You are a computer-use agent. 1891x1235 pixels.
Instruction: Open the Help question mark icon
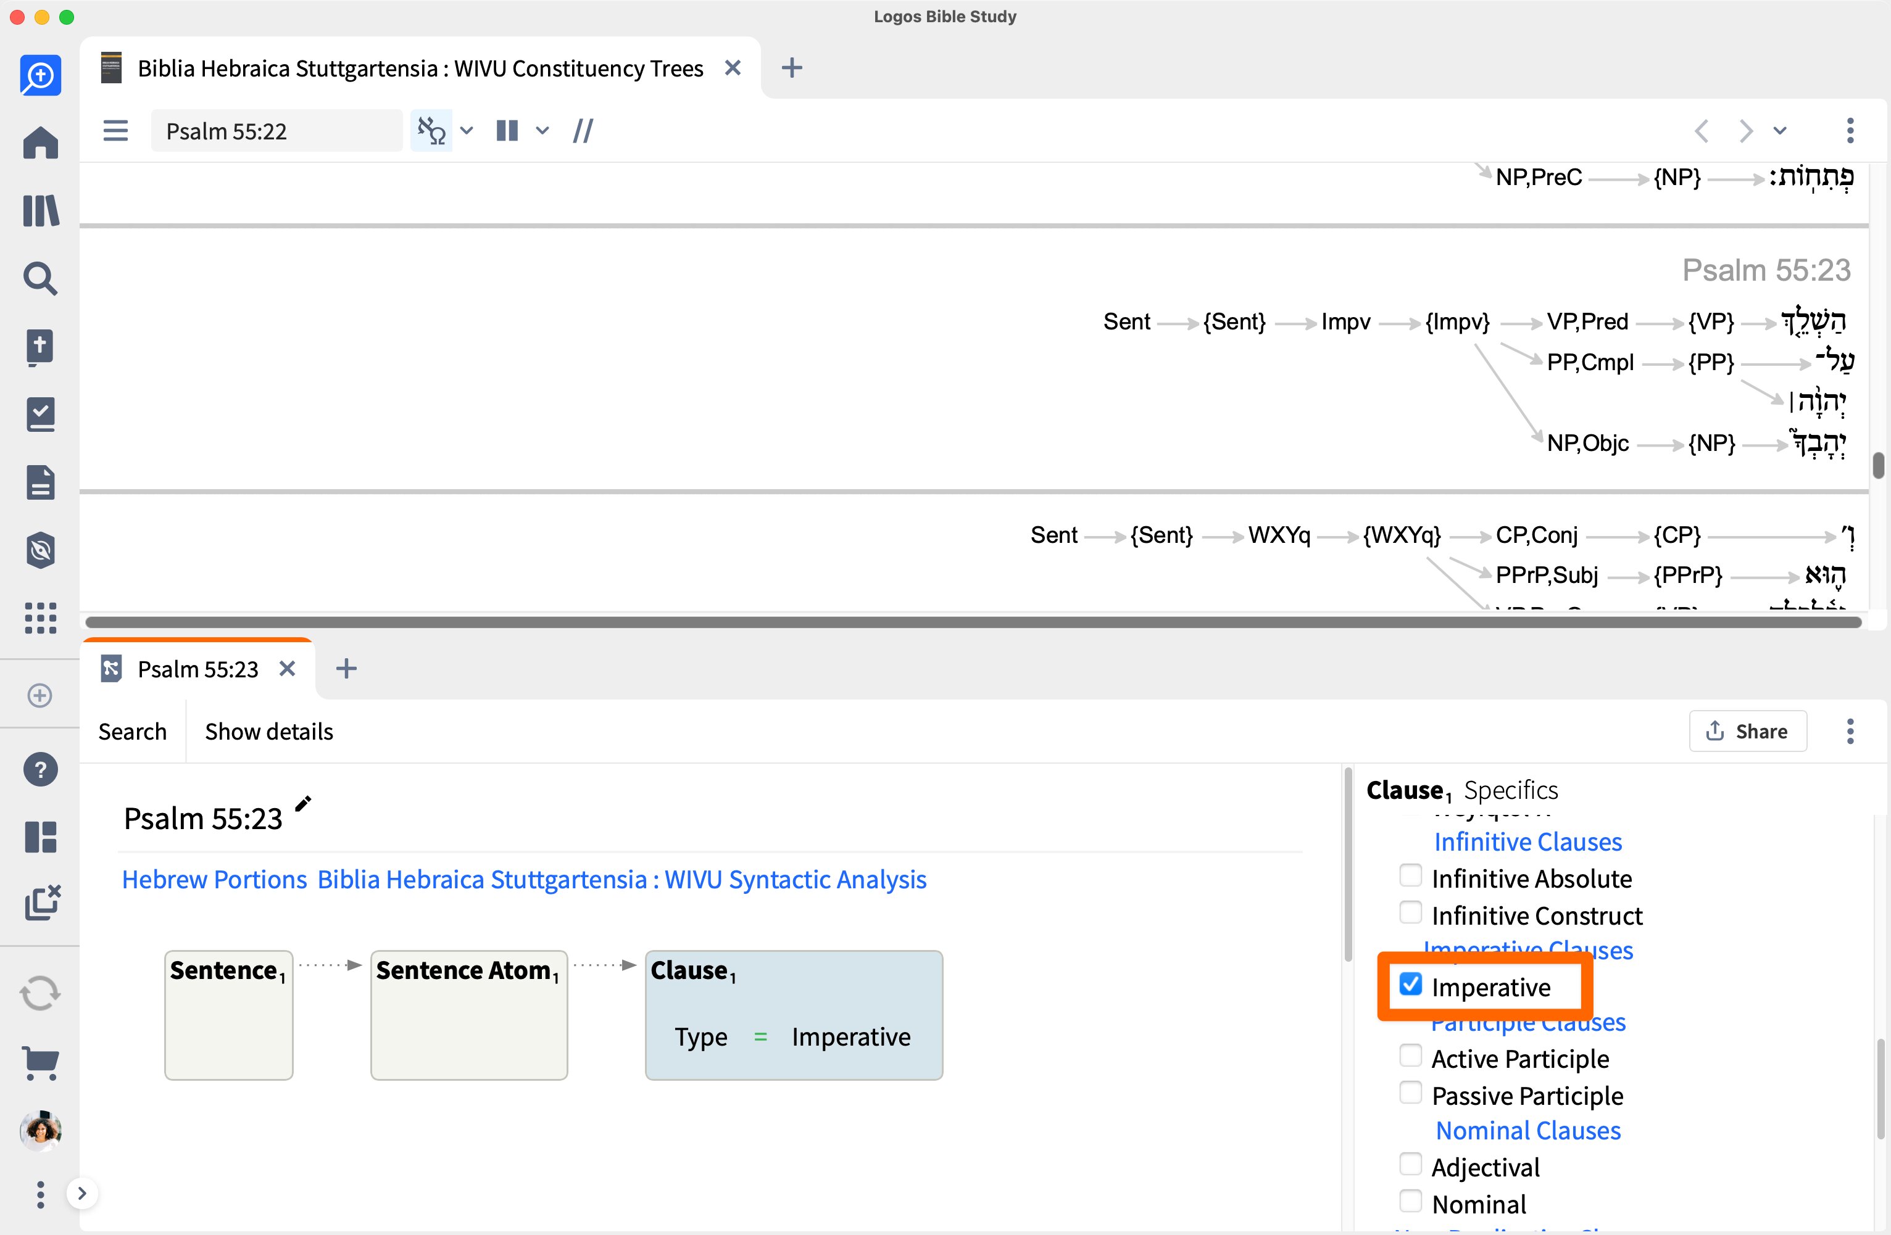41,770
